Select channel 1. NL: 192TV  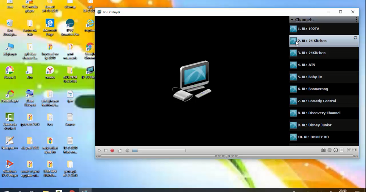tap(324, 29)
